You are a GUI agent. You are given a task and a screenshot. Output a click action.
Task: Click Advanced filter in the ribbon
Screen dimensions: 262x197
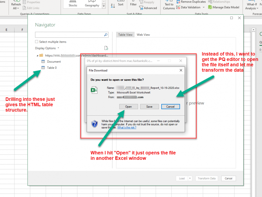click(x=148, y=8)
